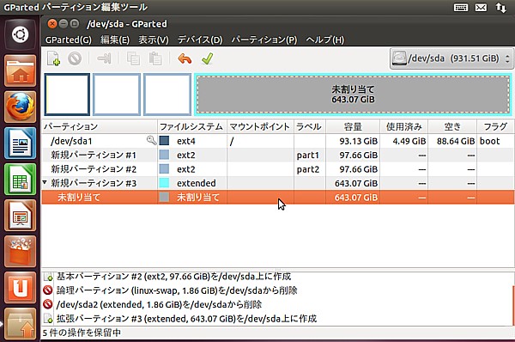
Task: Sort by 使用済み column header
Action: pos(404,126)
